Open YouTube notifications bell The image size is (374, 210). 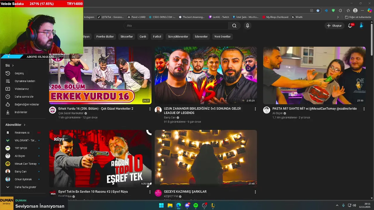coord(350,26)
